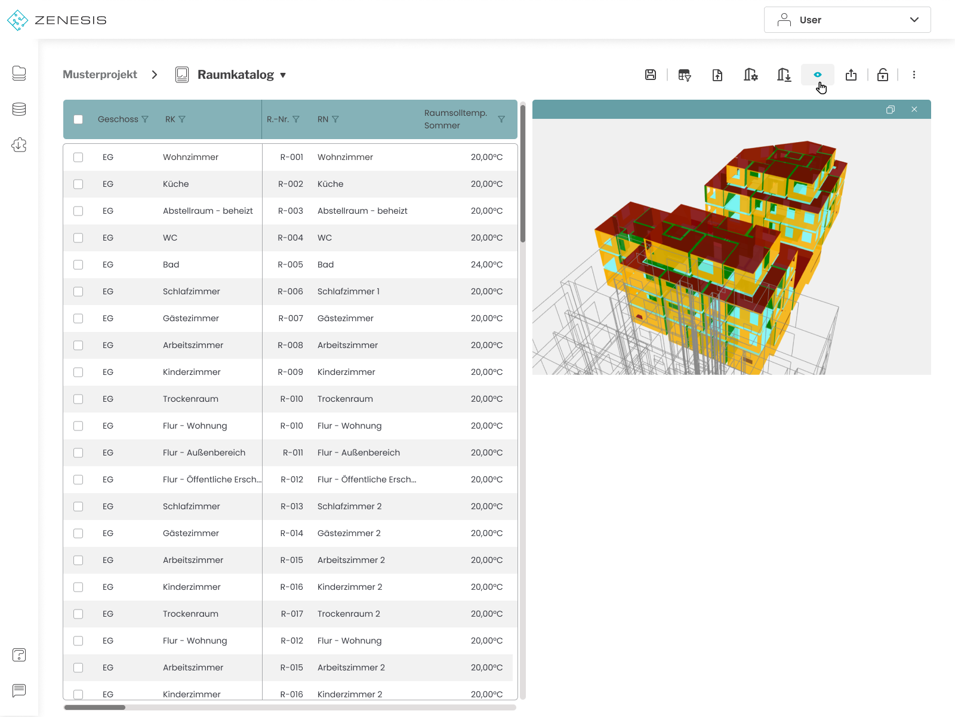
Task: Filter the RK column
Action: [x=182, y=119]
